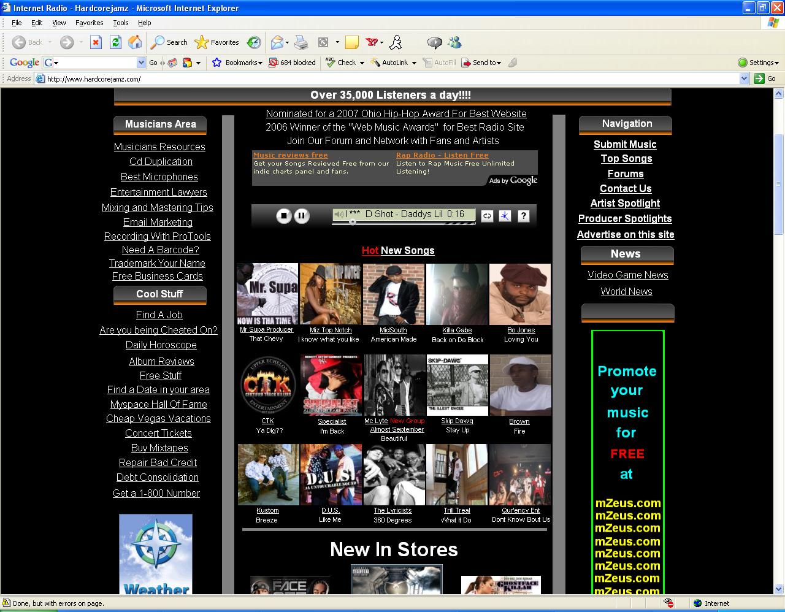Open the Help menu
785x612 pixels.
pyautogui.click(x=144, y=23)
